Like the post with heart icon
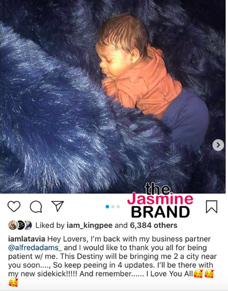Image resolution: width=228 pixels, height=291 pixels. [x=14, y=206]
